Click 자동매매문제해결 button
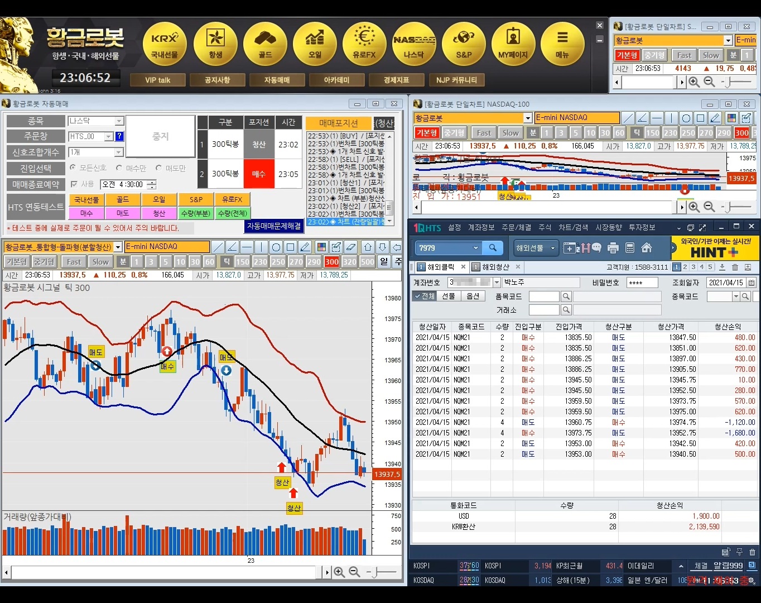Screen dimensions: 761x603 (x=274, y=226)
